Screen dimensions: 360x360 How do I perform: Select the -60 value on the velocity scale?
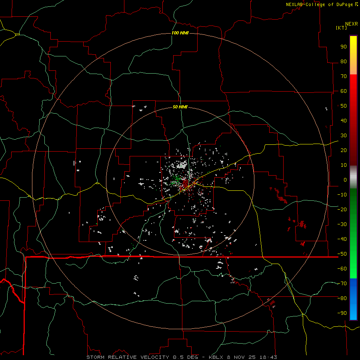click(x=342, y=269)
